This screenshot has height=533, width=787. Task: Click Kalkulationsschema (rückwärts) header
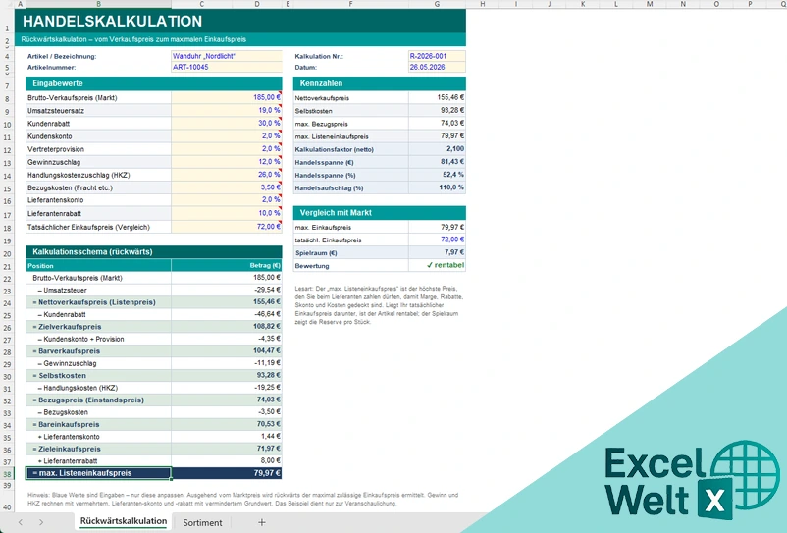(x=154, y=252)
